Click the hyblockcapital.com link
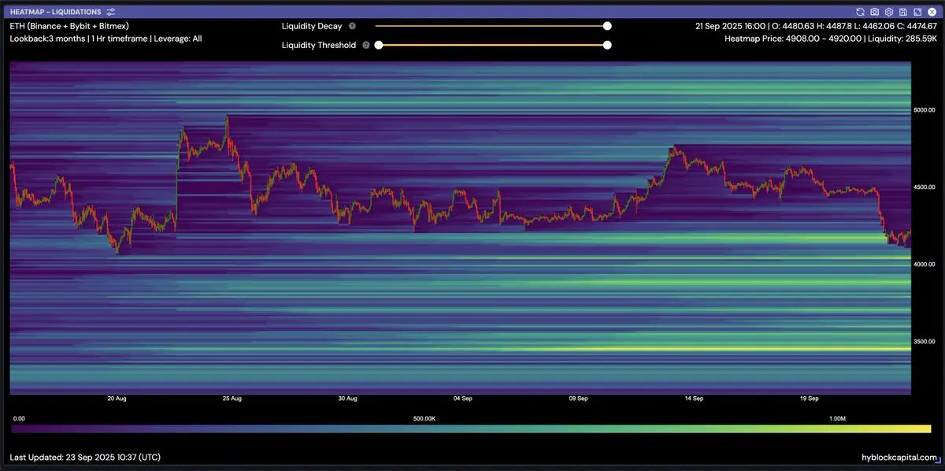 point(899,458)
